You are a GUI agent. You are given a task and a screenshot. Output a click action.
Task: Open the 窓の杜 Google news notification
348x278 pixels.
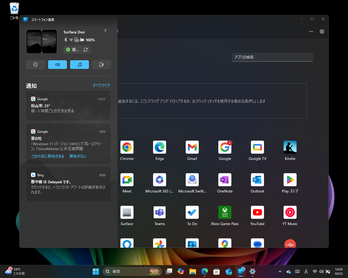tap(69, 144)
